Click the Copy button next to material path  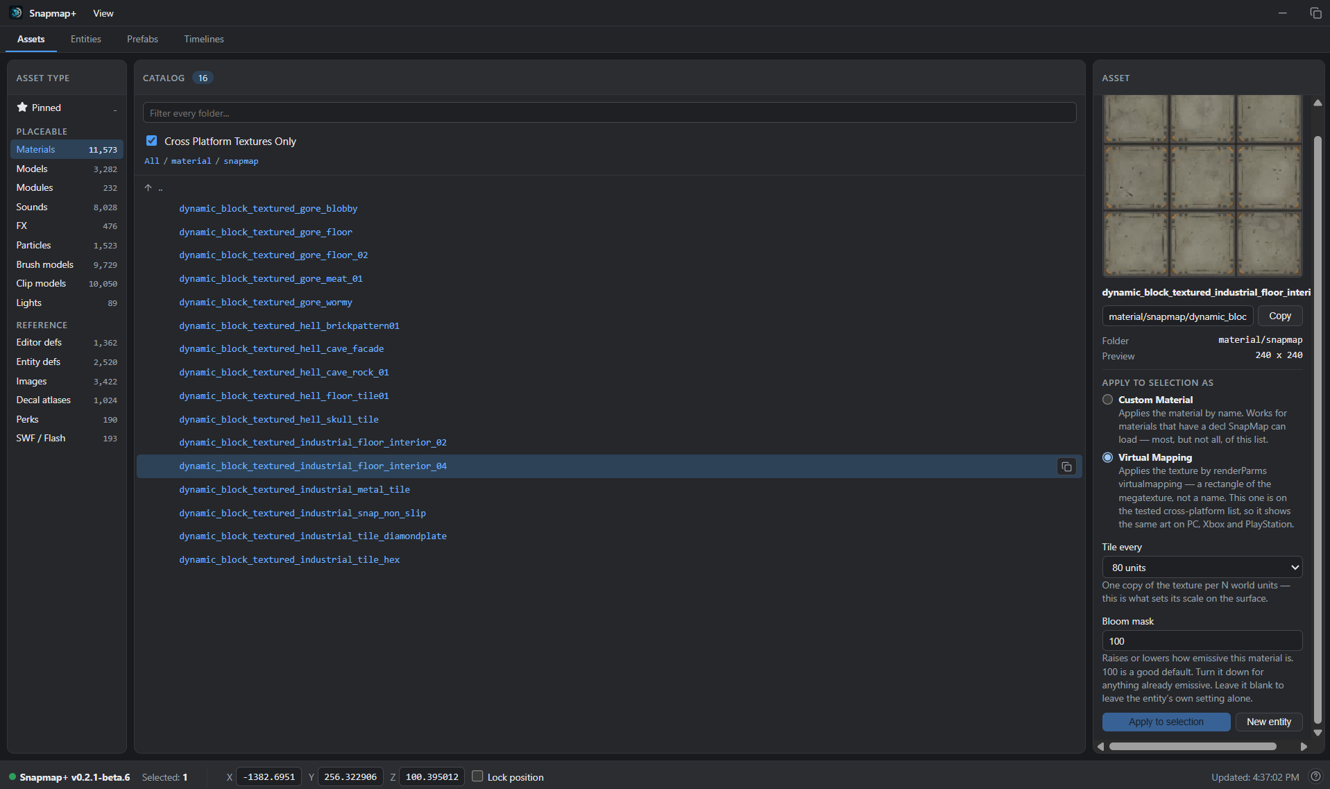coord(1279,316)
